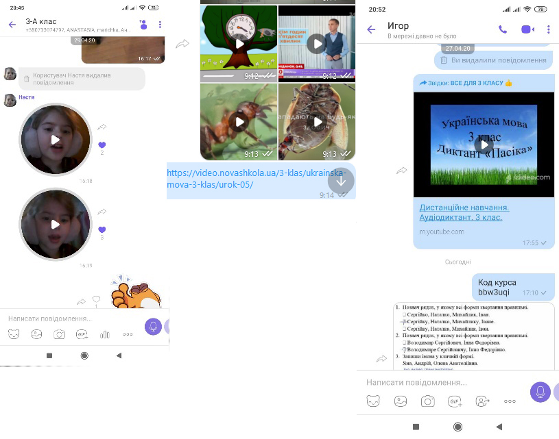Forward the Диктант Пасіка video message
Screen dimensions: 559x439
tap(402, 171)
